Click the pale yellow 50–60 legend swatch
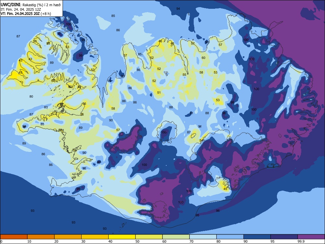 click(149, 237)
